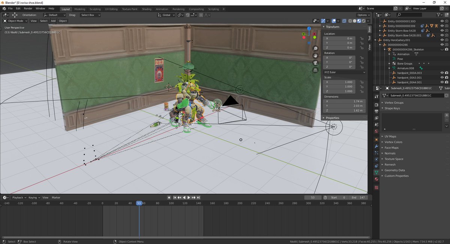Screen dimensions: 450x244
Task: Open World properties tab icon
Action: tap(376, 132)
